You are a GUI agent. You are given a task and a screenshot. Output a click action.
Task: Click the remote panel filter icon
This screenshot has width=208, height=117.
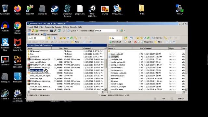pyautogui.click(x=131, y=38)
